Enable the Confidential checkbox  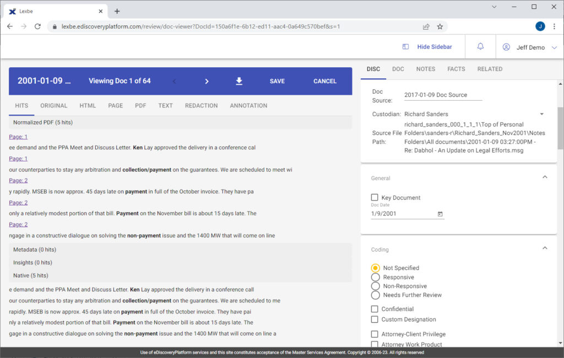375,309
